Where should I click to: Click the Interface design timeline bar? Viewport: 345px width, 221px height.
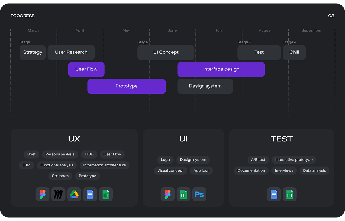coord(221,69)
